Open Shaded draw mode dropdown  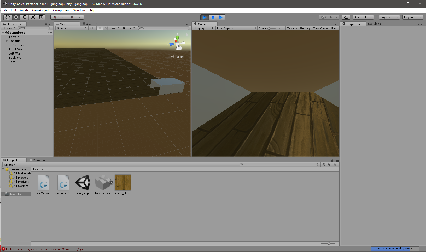tap(71, 28)
